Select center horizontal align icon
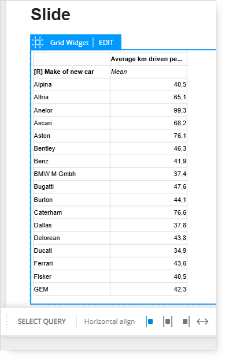The width and height of the screenshot is (225, 359). pyautogui.click(x=168, y=321)
